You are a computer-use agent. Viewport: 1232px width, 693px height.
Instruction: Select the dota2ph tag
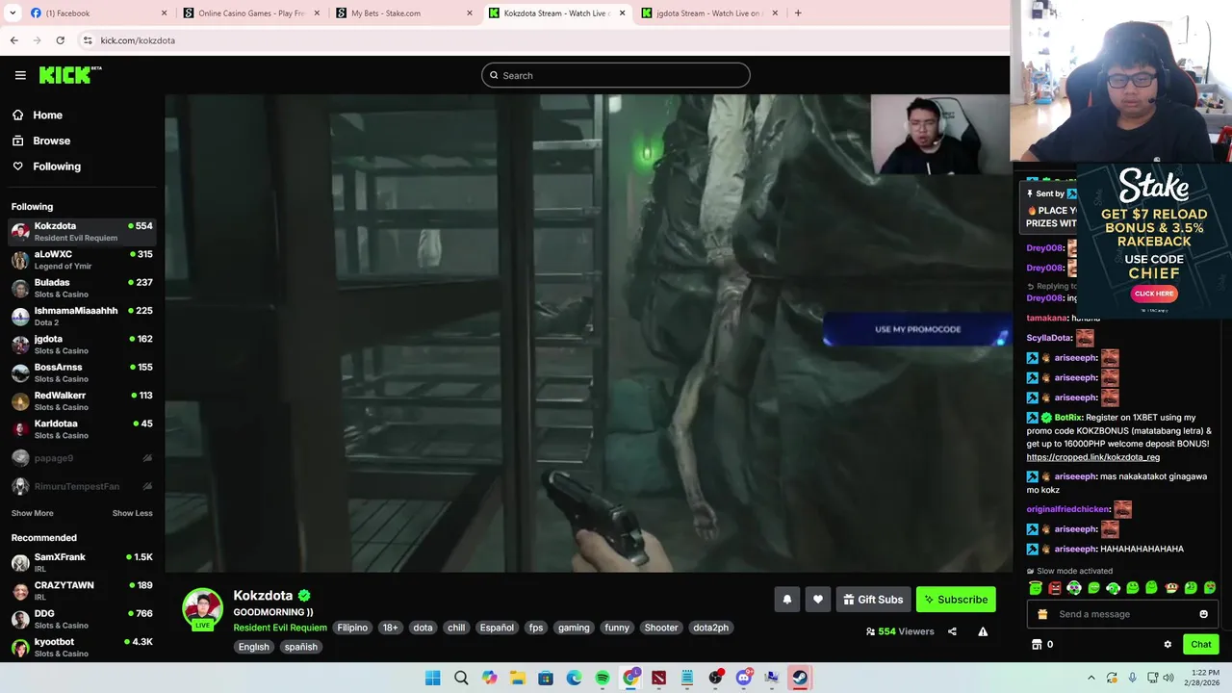pyautogui.click(x=710, y=628)
